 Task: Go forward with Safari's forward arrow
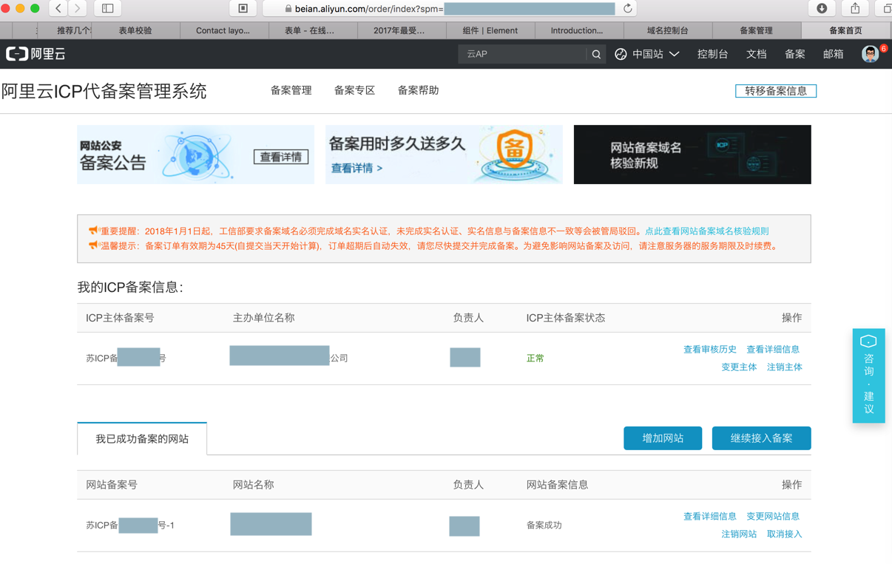coord(78,8)
